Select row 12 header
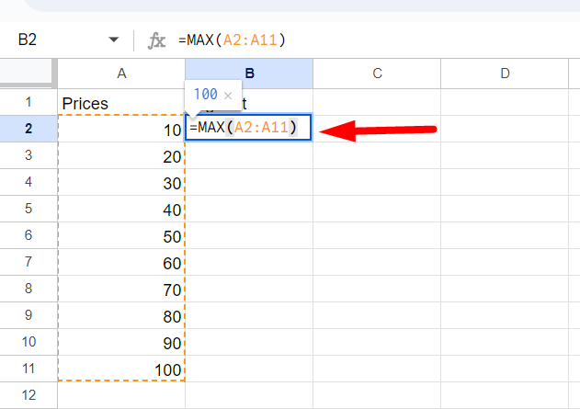 coord(28,395)
